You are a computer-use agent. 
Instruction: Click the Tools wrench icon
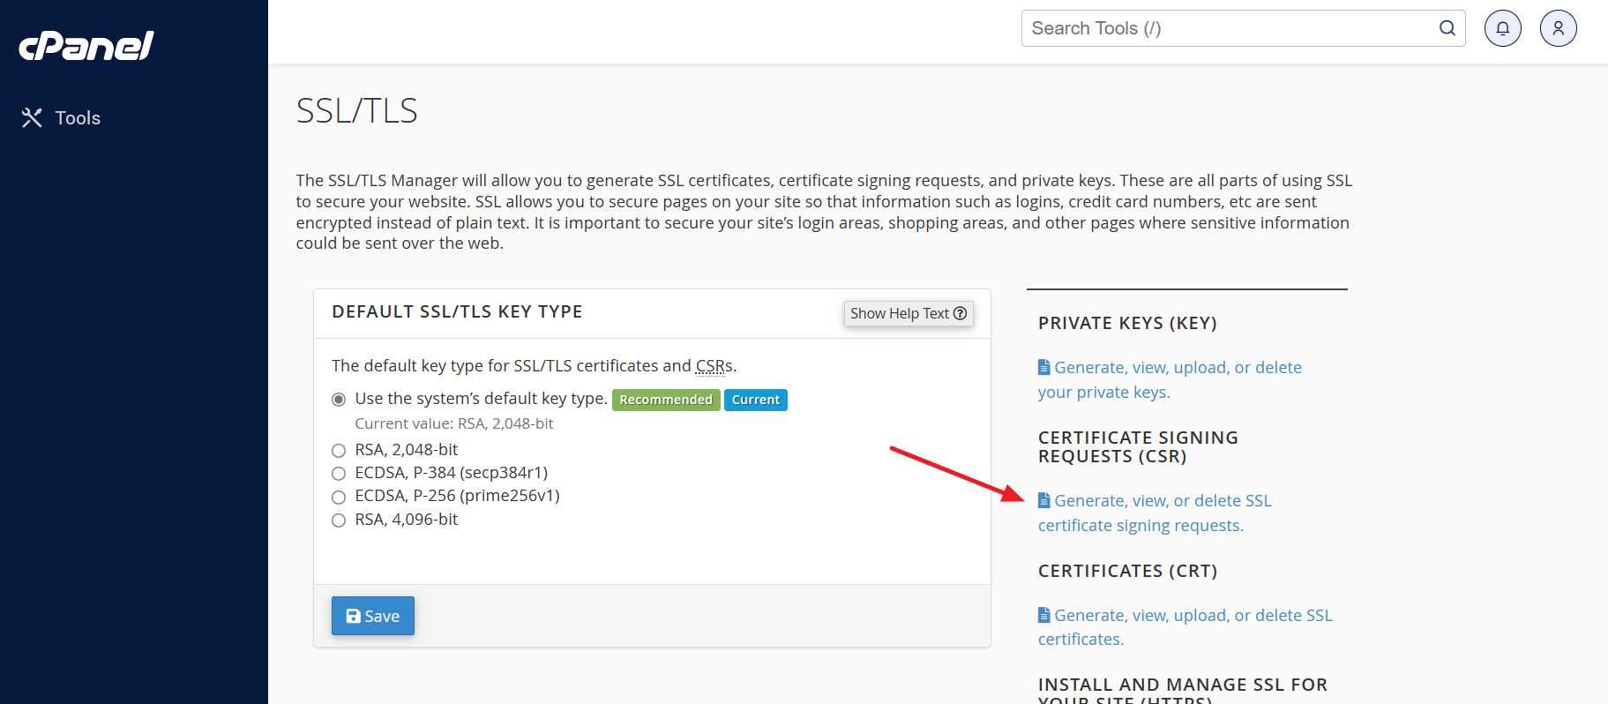(x=32, y=117)
